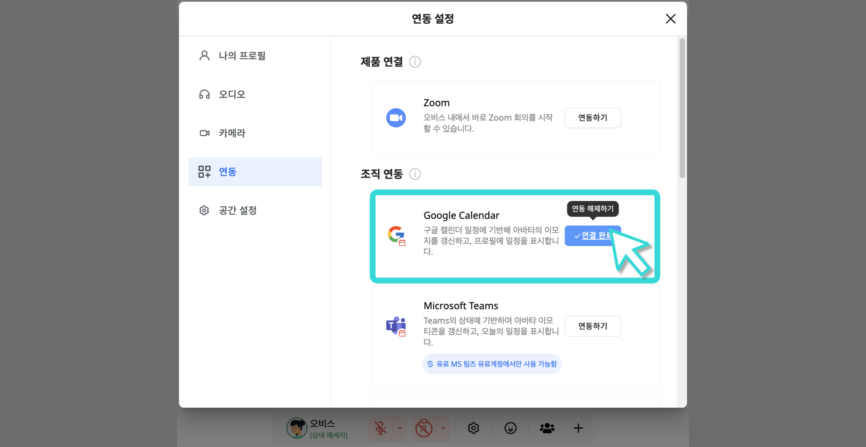This screenshot has width=866, height=447.
Task: Go to 카메라 settings
Action: tap(255, 133)
